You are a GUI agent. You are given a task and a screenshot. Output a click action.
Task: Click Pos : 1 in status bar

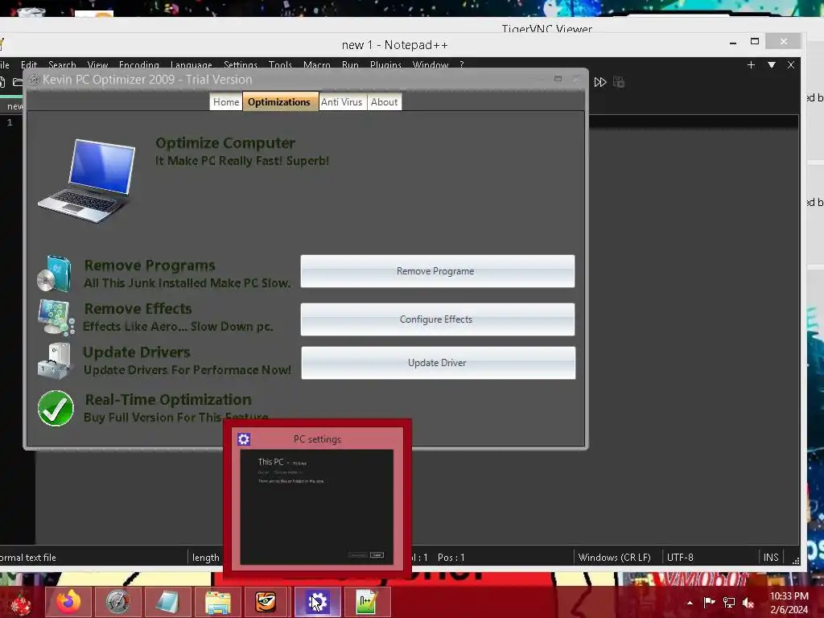tap(451, 557)
